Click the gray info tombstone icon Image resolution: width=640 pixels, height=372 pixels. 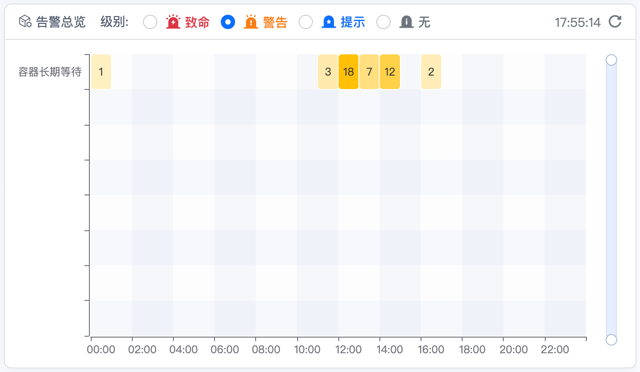406,22
